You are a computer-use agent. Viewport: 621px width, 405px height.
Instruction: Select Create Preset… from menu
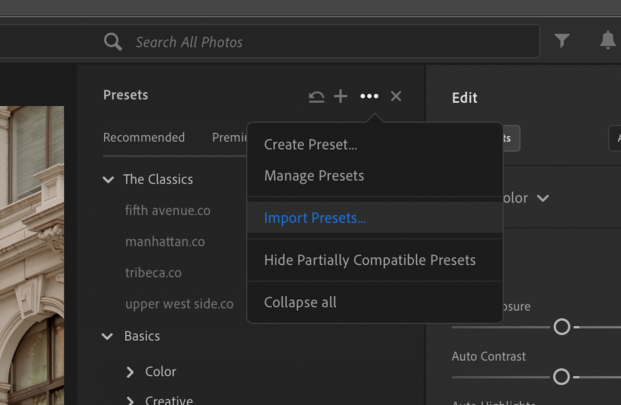(x=310, y=145)
